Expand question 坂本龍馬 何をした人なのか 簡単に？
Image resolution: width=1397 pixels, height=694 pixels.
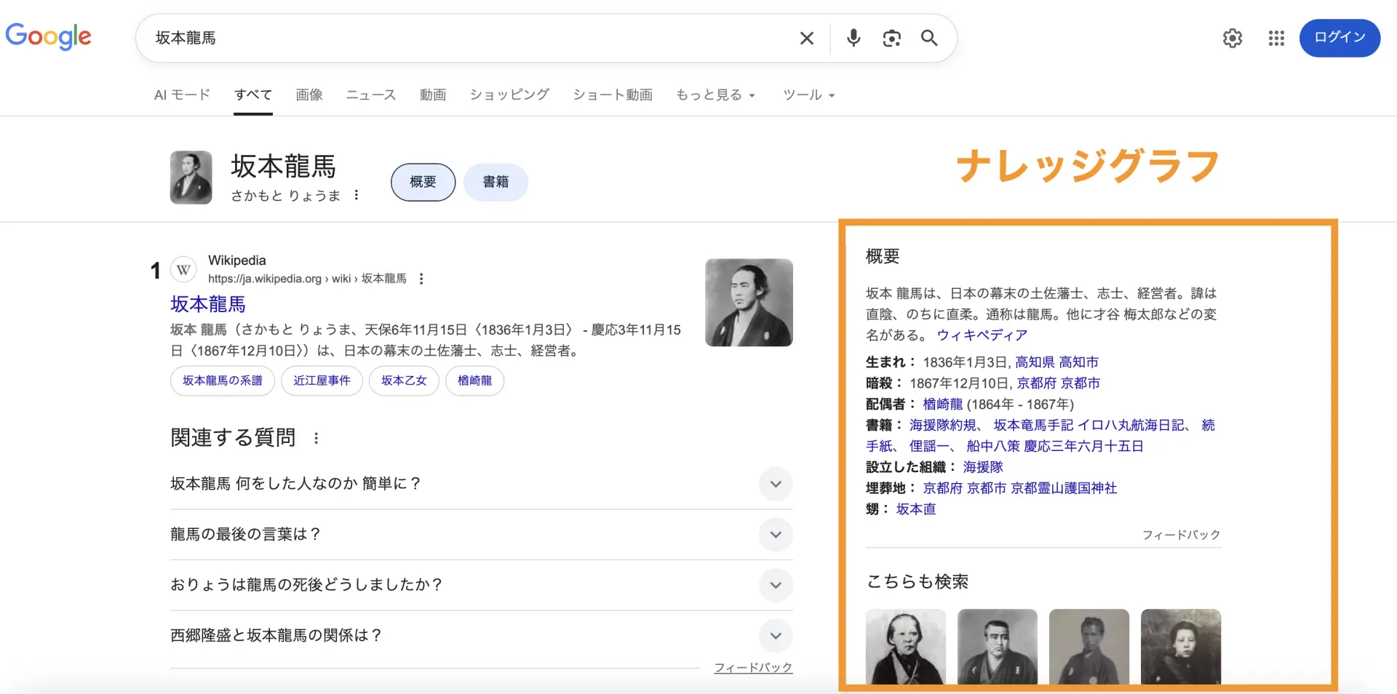coord(481,484)
